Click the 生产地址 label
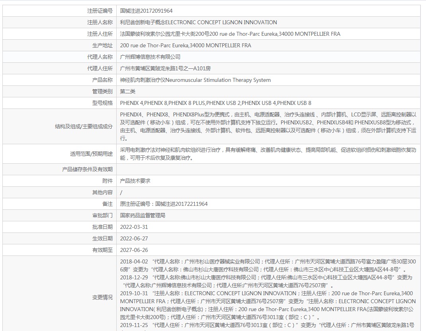 (102, 45)
